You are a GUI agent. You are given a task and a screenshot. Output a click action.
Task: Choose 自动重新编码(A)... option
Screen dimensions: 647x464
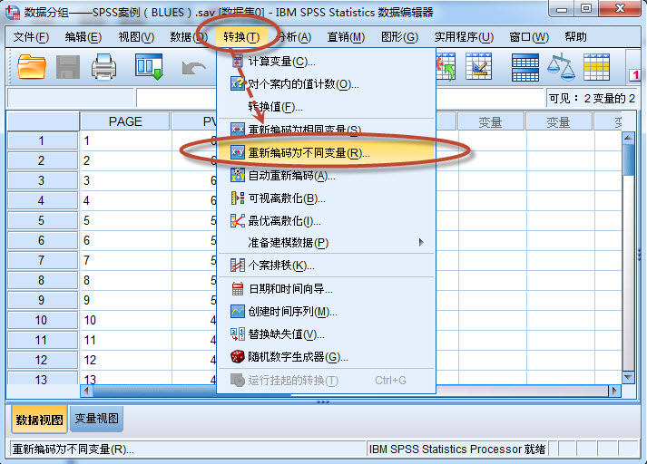point(326,176)
